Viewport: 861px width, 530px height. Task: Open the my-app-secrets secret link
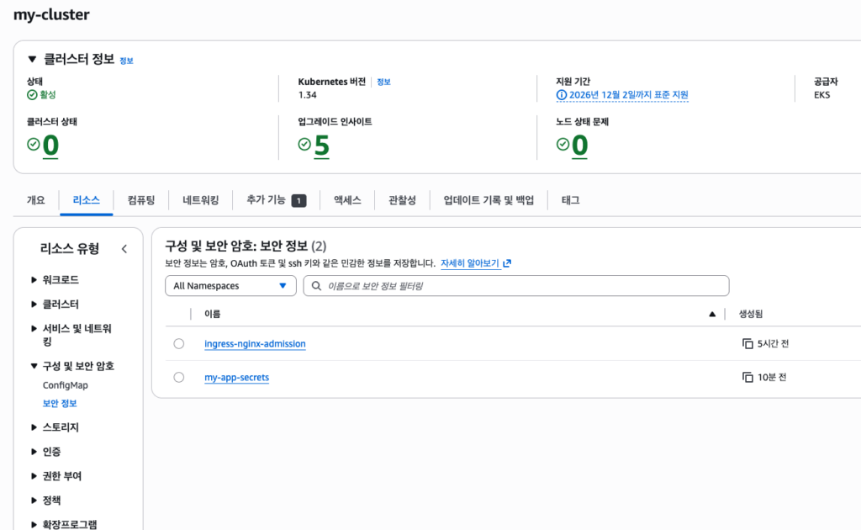coord(236,378)
